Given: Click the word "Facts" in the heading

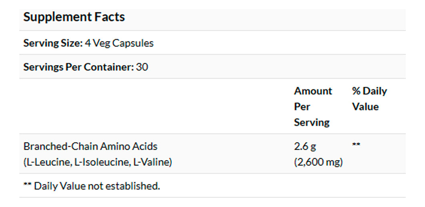Looking at the screenshot, I should [109, 17].
